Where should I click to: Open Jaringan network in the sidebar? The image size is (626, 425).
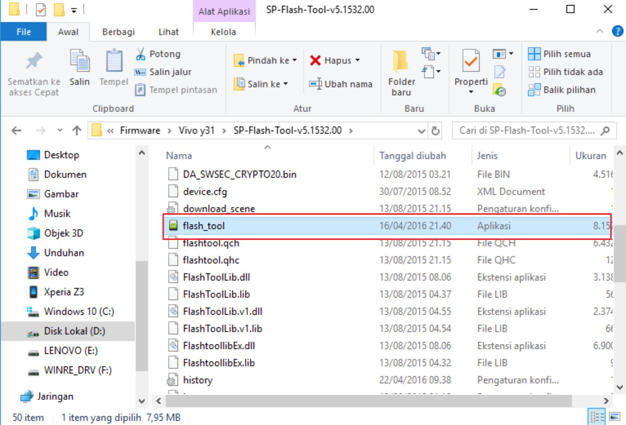[x=47, y=396]
